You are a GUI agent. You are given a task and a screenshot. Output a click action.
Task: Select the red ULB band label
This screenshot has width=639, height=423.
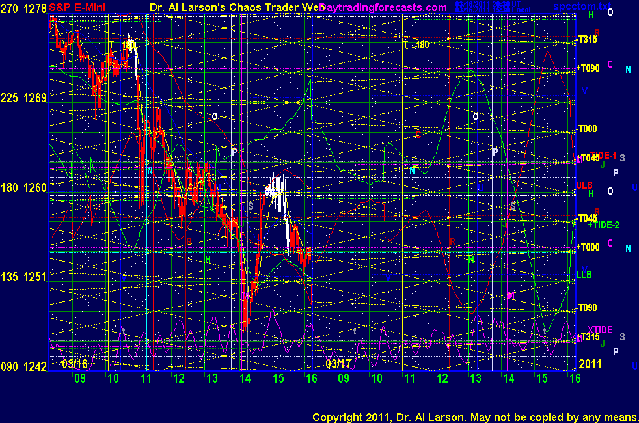coord(584,185)
